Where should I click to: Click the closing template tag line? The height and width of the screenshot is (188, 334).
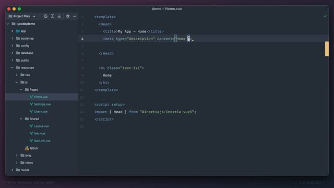tap(106, 90)
